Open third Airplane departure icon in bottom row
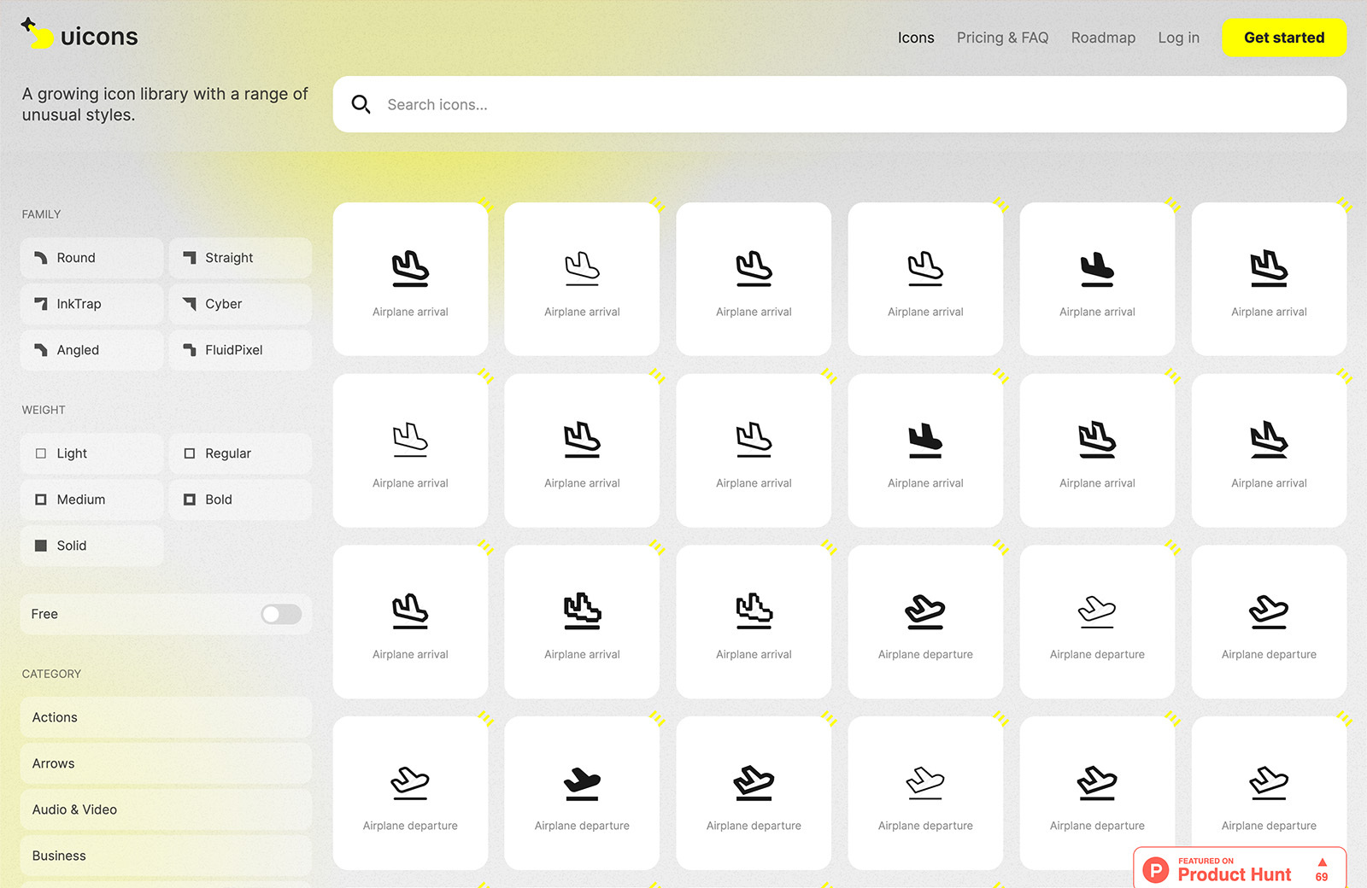This screenshot has width=1367, height=888. 754,793
